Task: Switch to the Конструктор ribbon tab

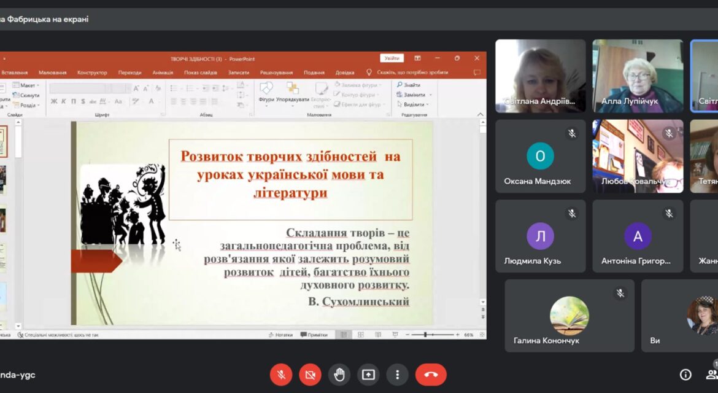Action: tap(92, 72)
